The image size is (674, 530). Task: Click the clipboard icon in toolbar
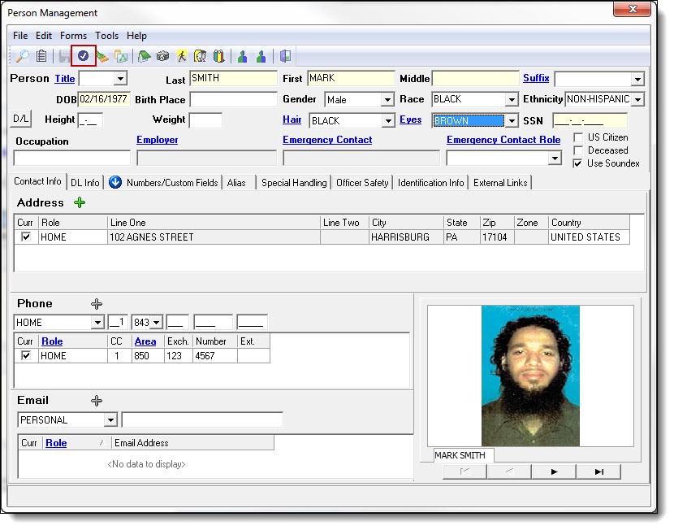(41, 56)
